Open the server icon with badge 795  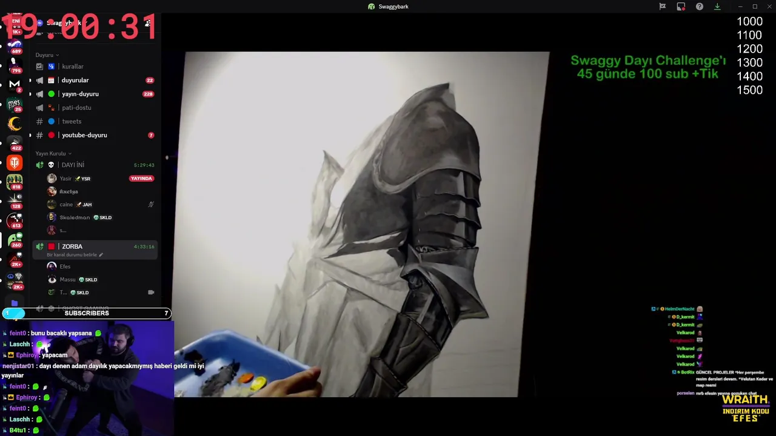point(15,65)
